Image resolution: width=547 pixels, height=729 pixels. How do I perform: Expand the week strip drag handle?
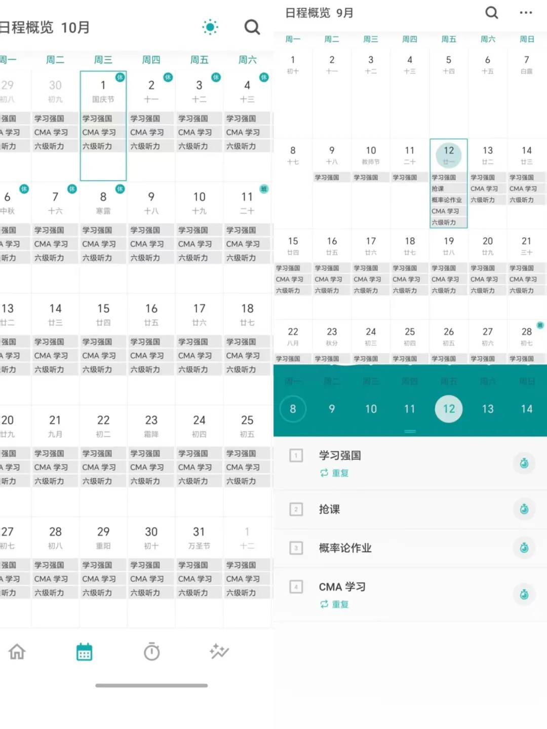click(410, 432)
